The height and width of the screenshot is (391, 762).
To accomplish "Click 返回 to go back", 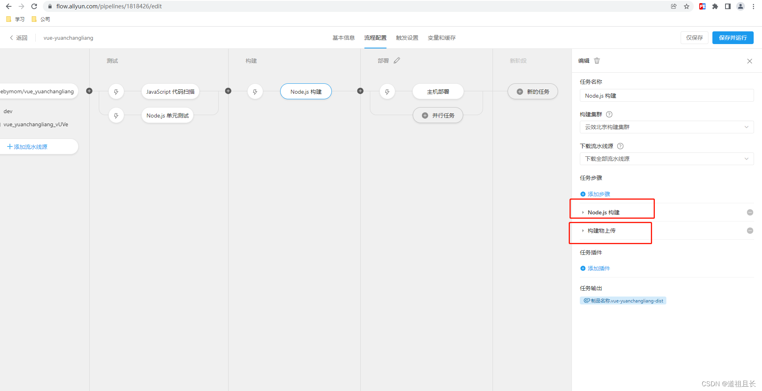I will (18, 38).
